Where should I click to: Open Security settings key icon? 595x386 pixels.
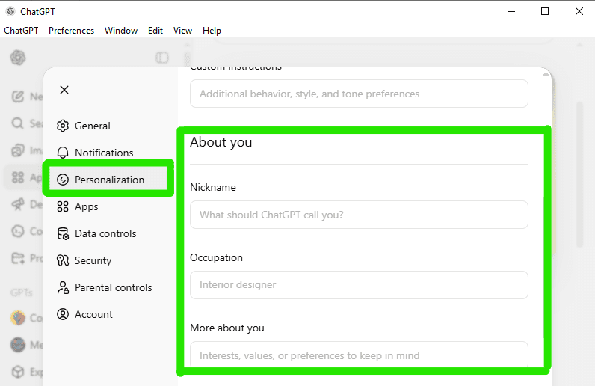coord(63,260)
